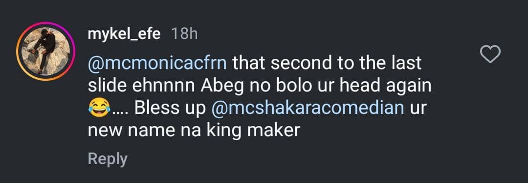Click the 18h timestamp
The height and width of the screenshot is (183, 528).
[184, 34]
